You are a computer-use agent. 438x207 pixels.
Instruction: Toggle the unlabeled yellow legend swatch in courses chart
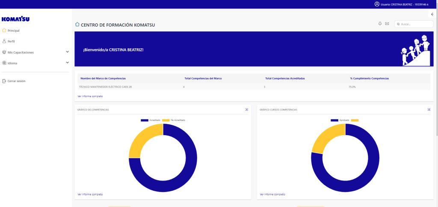[355, 120]
